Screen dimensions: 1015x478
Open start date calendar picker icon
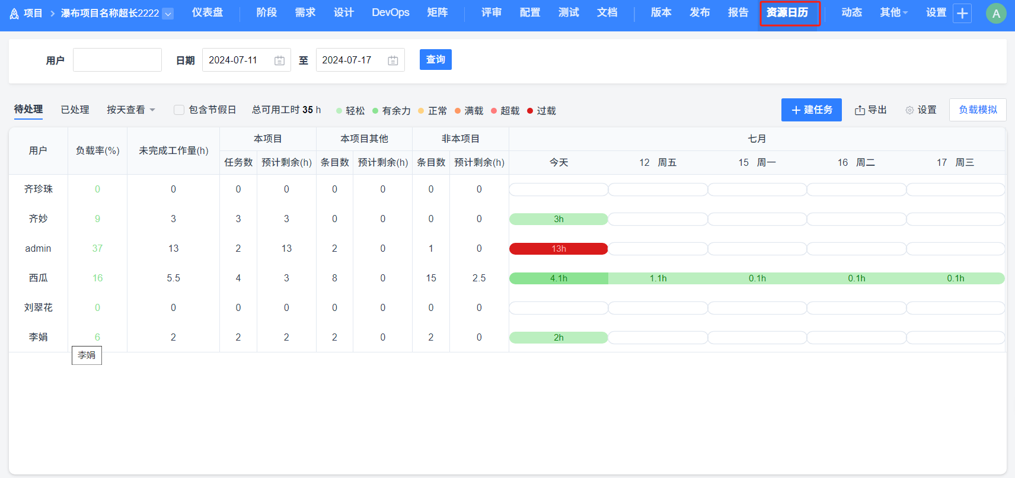[279, 60]
